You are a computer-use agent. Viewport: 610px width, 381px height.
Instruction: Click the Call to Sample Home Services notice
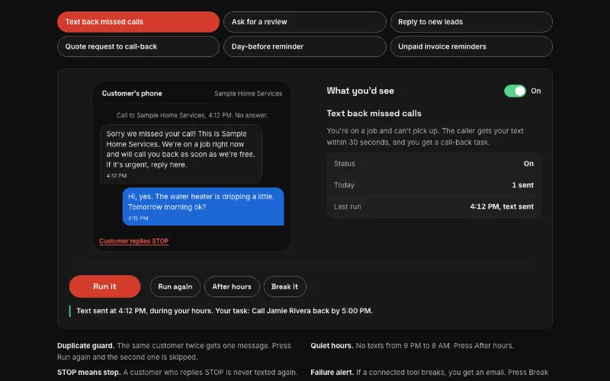coord(192,116)
